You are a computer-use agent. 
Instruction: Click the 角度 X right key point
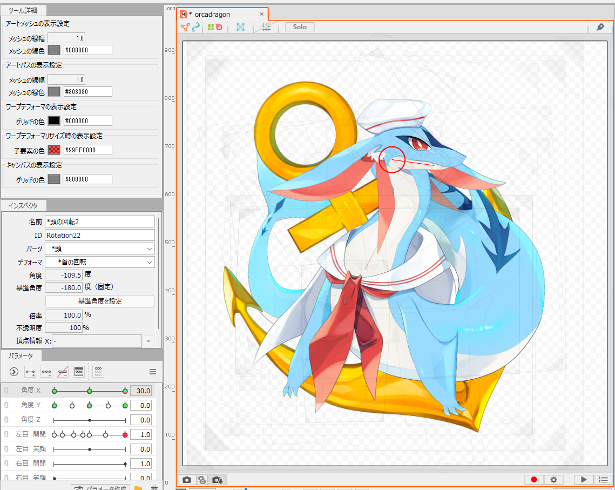click(125, 391)
